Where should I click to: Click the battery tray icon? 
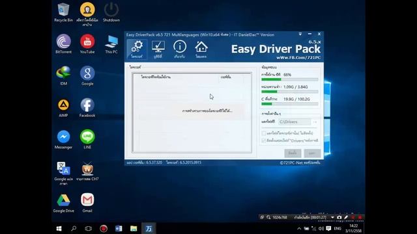coord(306,228)
